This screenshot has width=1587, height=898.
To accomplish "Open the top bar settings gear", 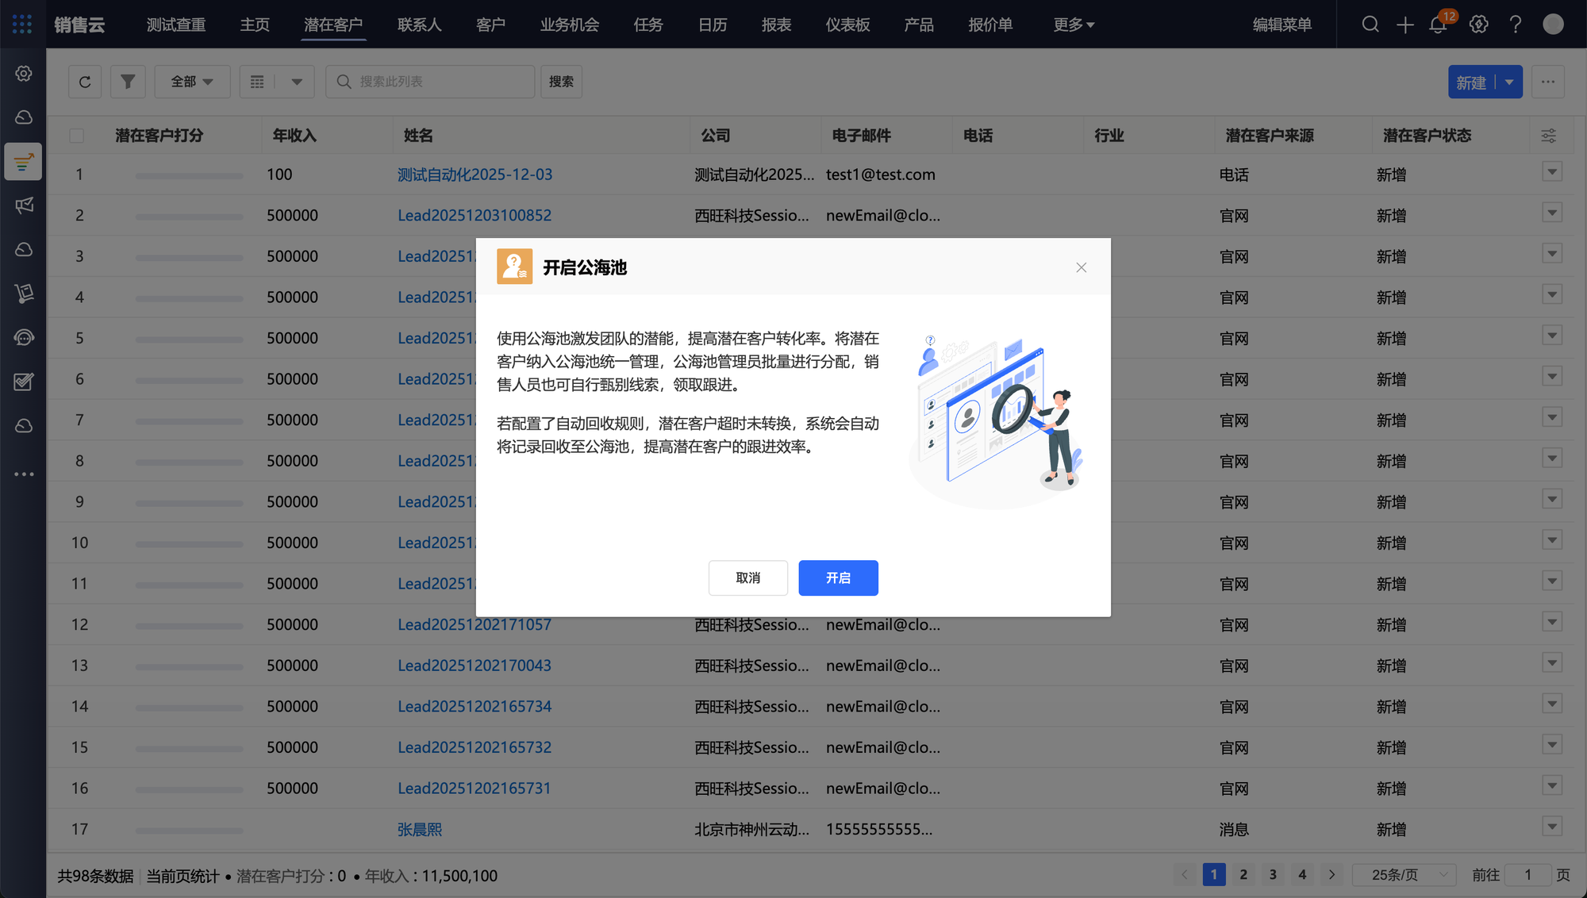I will (x=1478, y=25).
